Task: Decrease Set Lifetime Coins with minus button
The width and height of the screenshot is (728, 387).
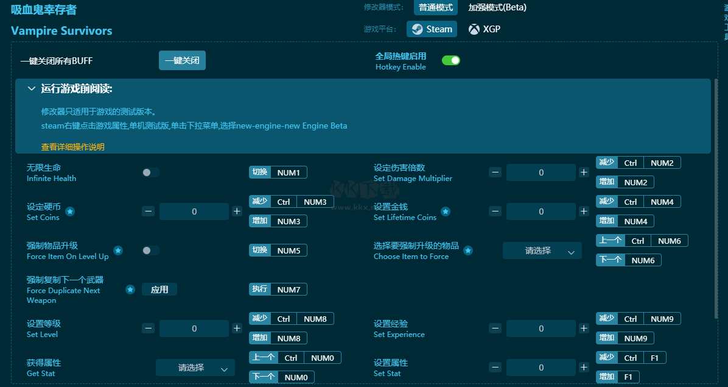Action: point(495,211)
